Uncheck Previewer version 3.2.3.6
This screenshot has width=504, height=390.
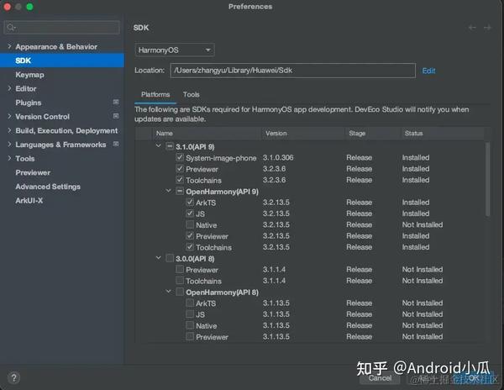pyautogui.click(x=180, y=169)
